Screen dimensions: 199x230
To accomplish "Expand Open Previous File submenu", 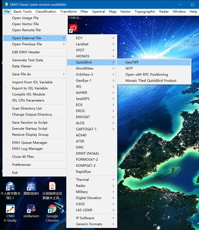I will tap(35, 44).
